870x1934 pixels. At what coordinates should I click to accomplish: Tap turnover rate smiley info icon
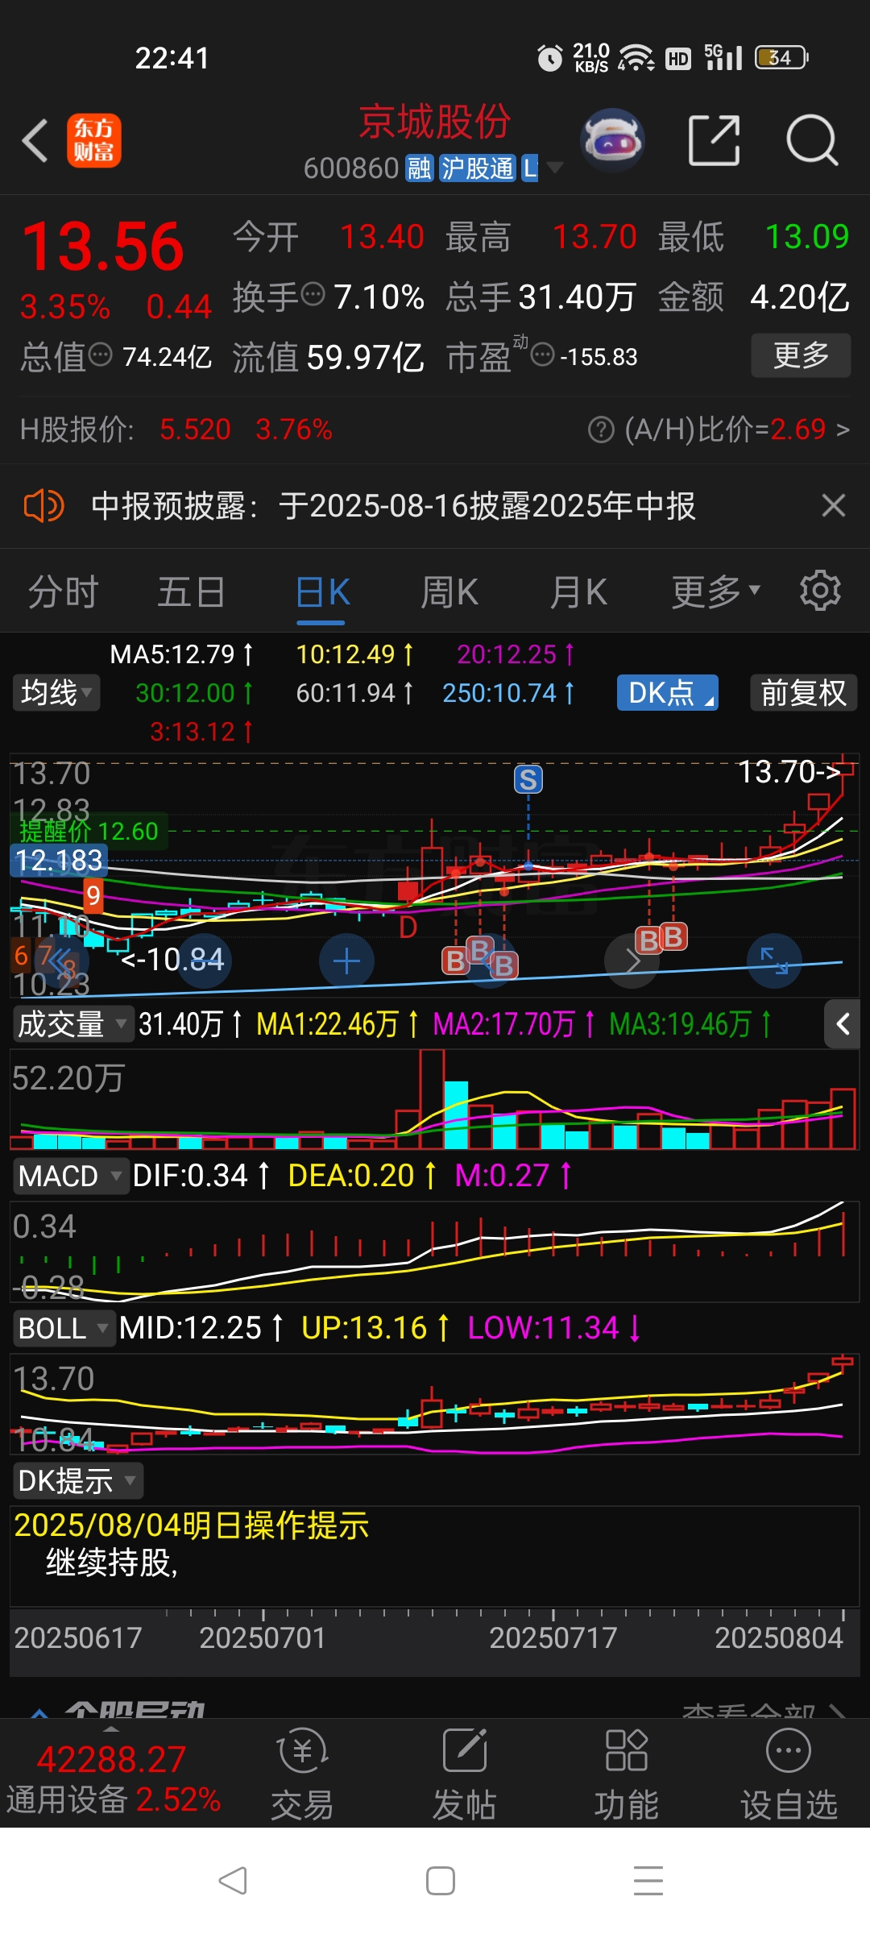pyautogui.click(x=313, y=294)
